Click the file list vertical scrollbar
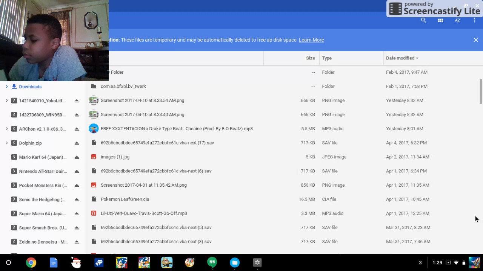 point(481,91)
